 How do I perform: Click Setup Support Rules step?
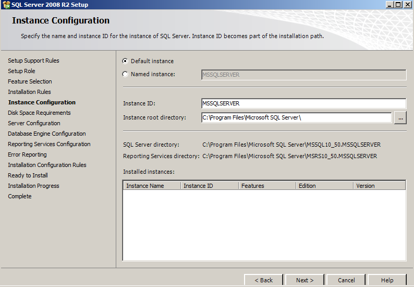point(33,61)
